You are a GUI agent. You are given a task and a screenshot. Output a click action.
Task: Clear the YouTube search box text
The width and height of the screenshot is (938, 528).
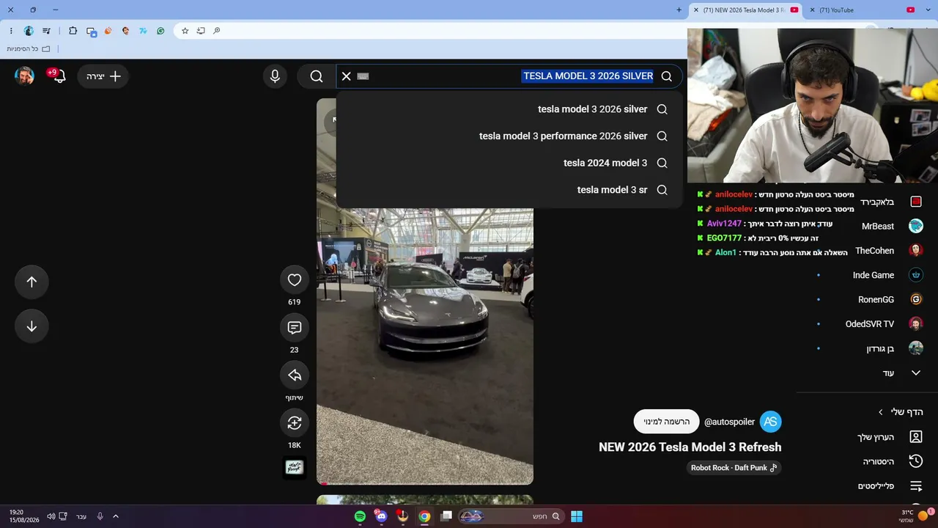(x=347, y=76)
